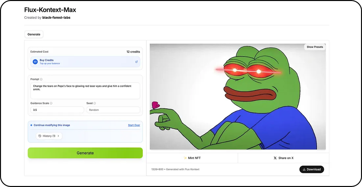The width and height of the screenshot is (362, 187).
Task: Click the Prompt info icon
Action: [x=41, y=79]
